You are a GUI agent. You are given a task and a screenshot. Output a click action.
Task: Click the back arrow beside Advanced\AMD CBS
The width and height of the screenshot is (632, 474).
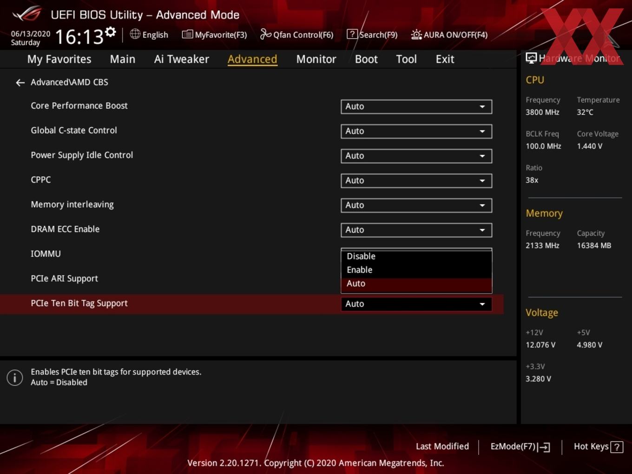tap(20, 83)
